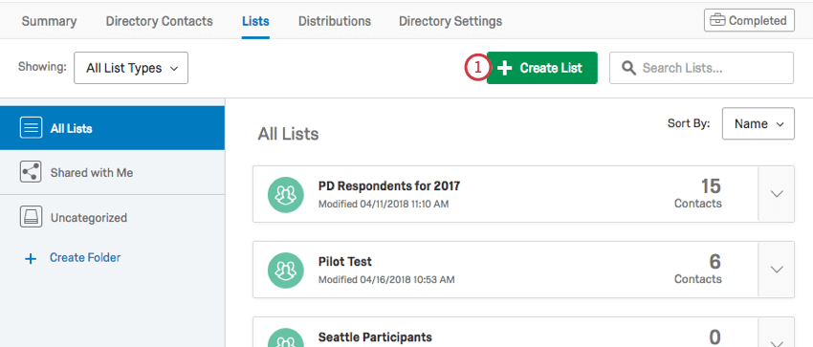Switch to the Directory Contacts tab
This screenshot has height=347, width=813.
click(x=159, y=21)
